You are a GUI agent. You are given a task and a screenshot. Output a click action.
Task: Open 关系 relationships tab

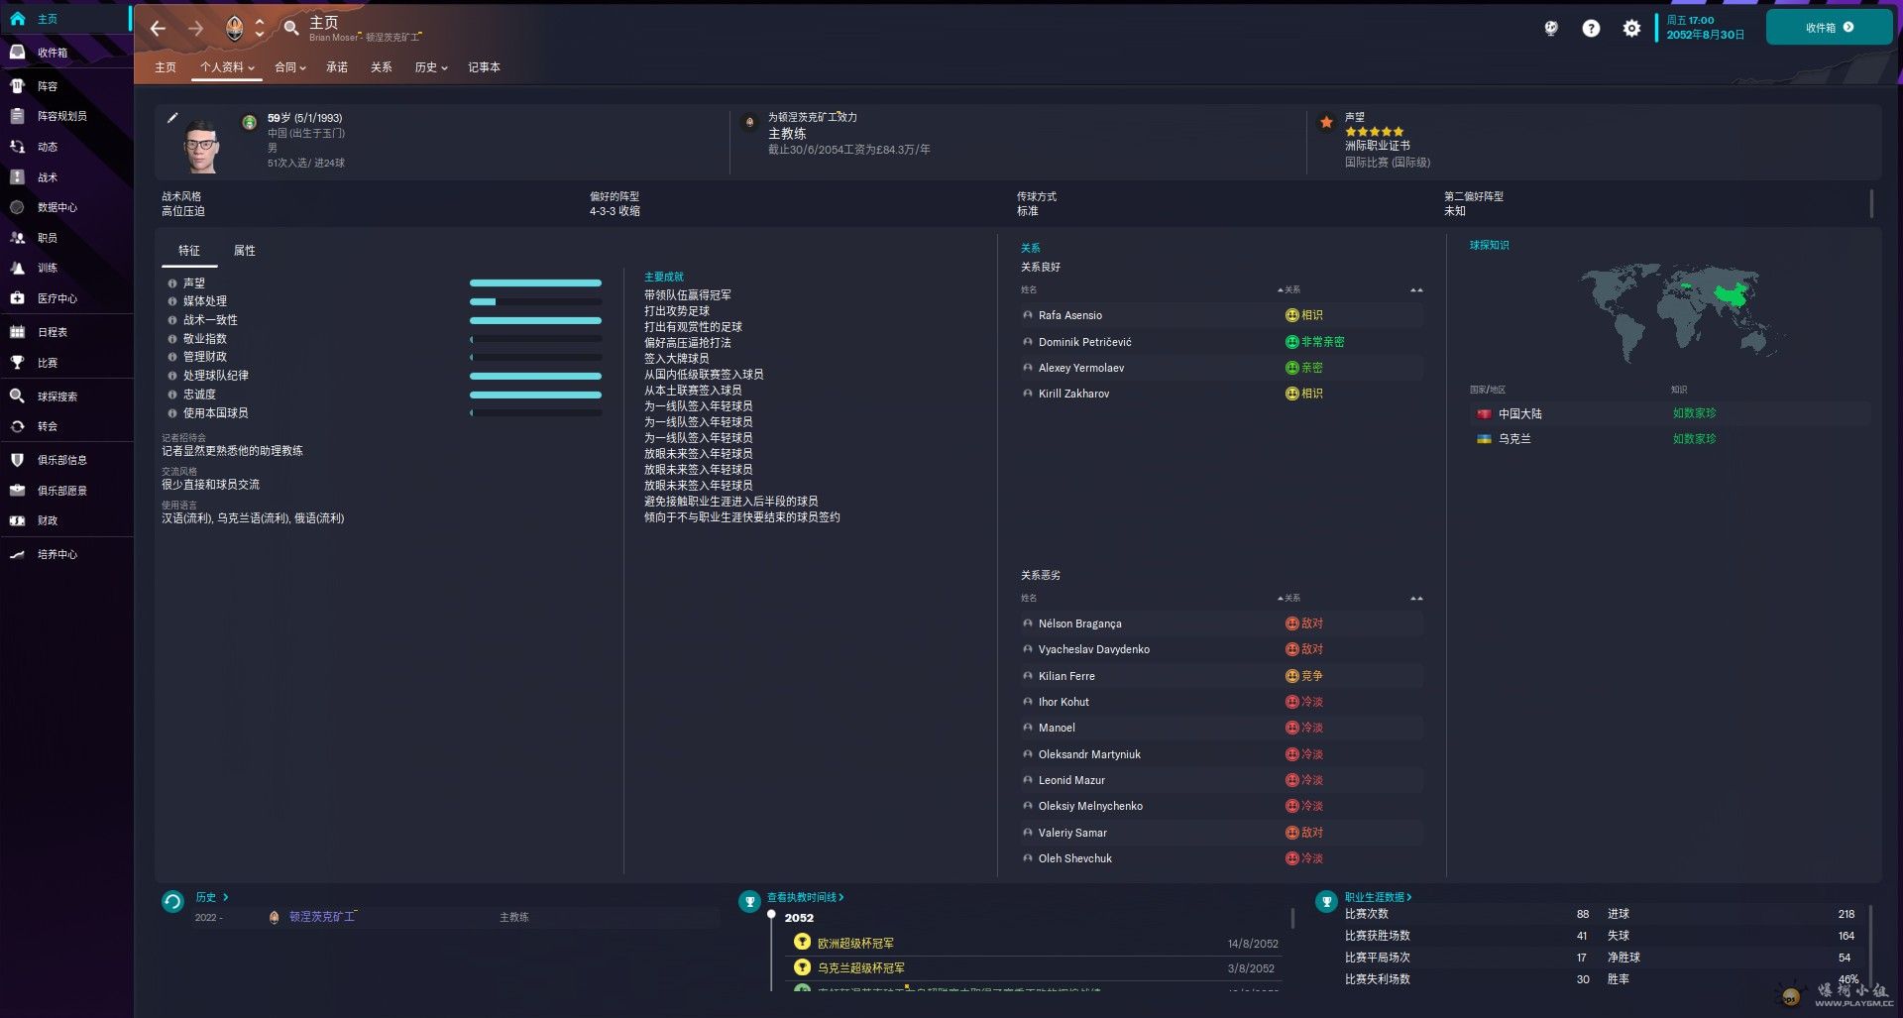[382, 67]
